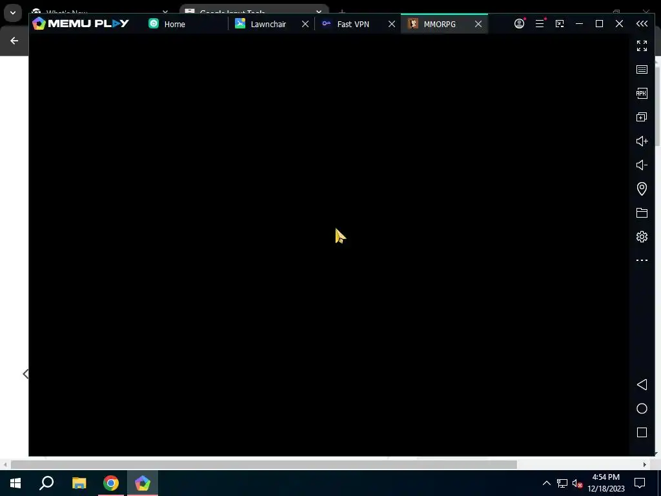Click the mini-window mode icon
This screenshot has width=661, height=496.
pyautogui.click(x=560, y=24)
